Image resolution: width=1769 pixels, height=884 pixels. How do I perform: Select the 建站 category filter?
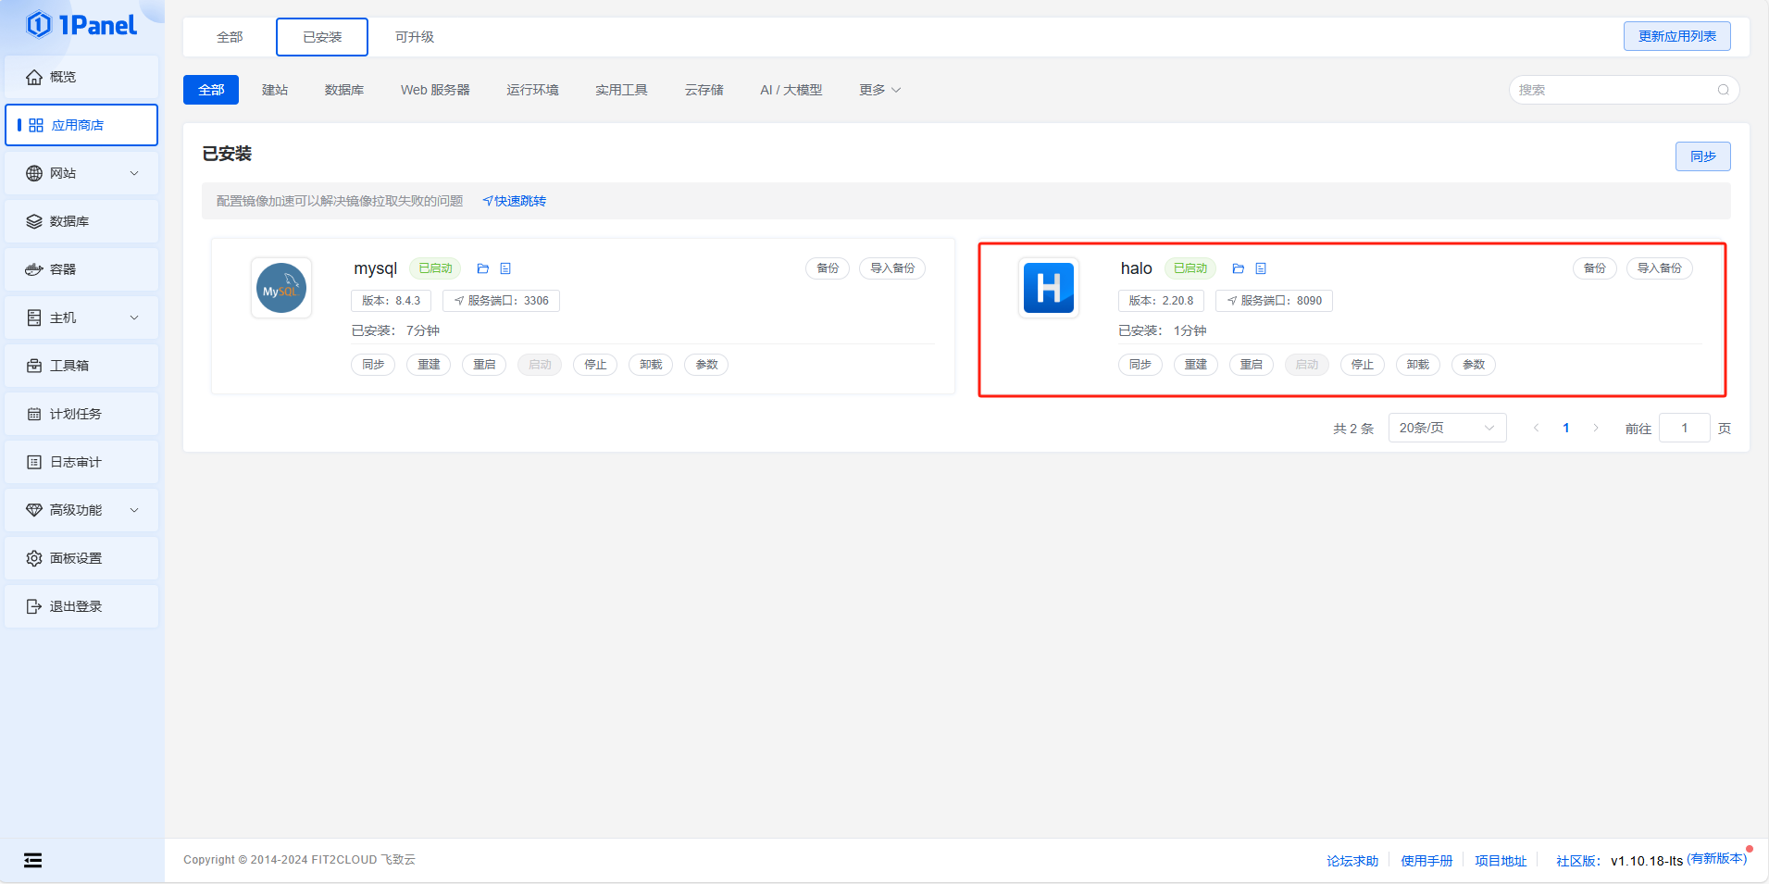click(275, 90)
